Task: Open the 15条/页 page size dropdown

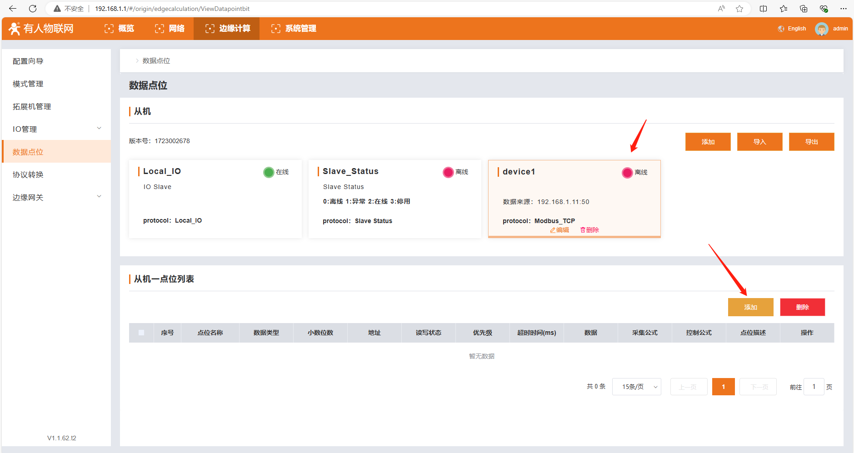Action: [x=636, y=387]
